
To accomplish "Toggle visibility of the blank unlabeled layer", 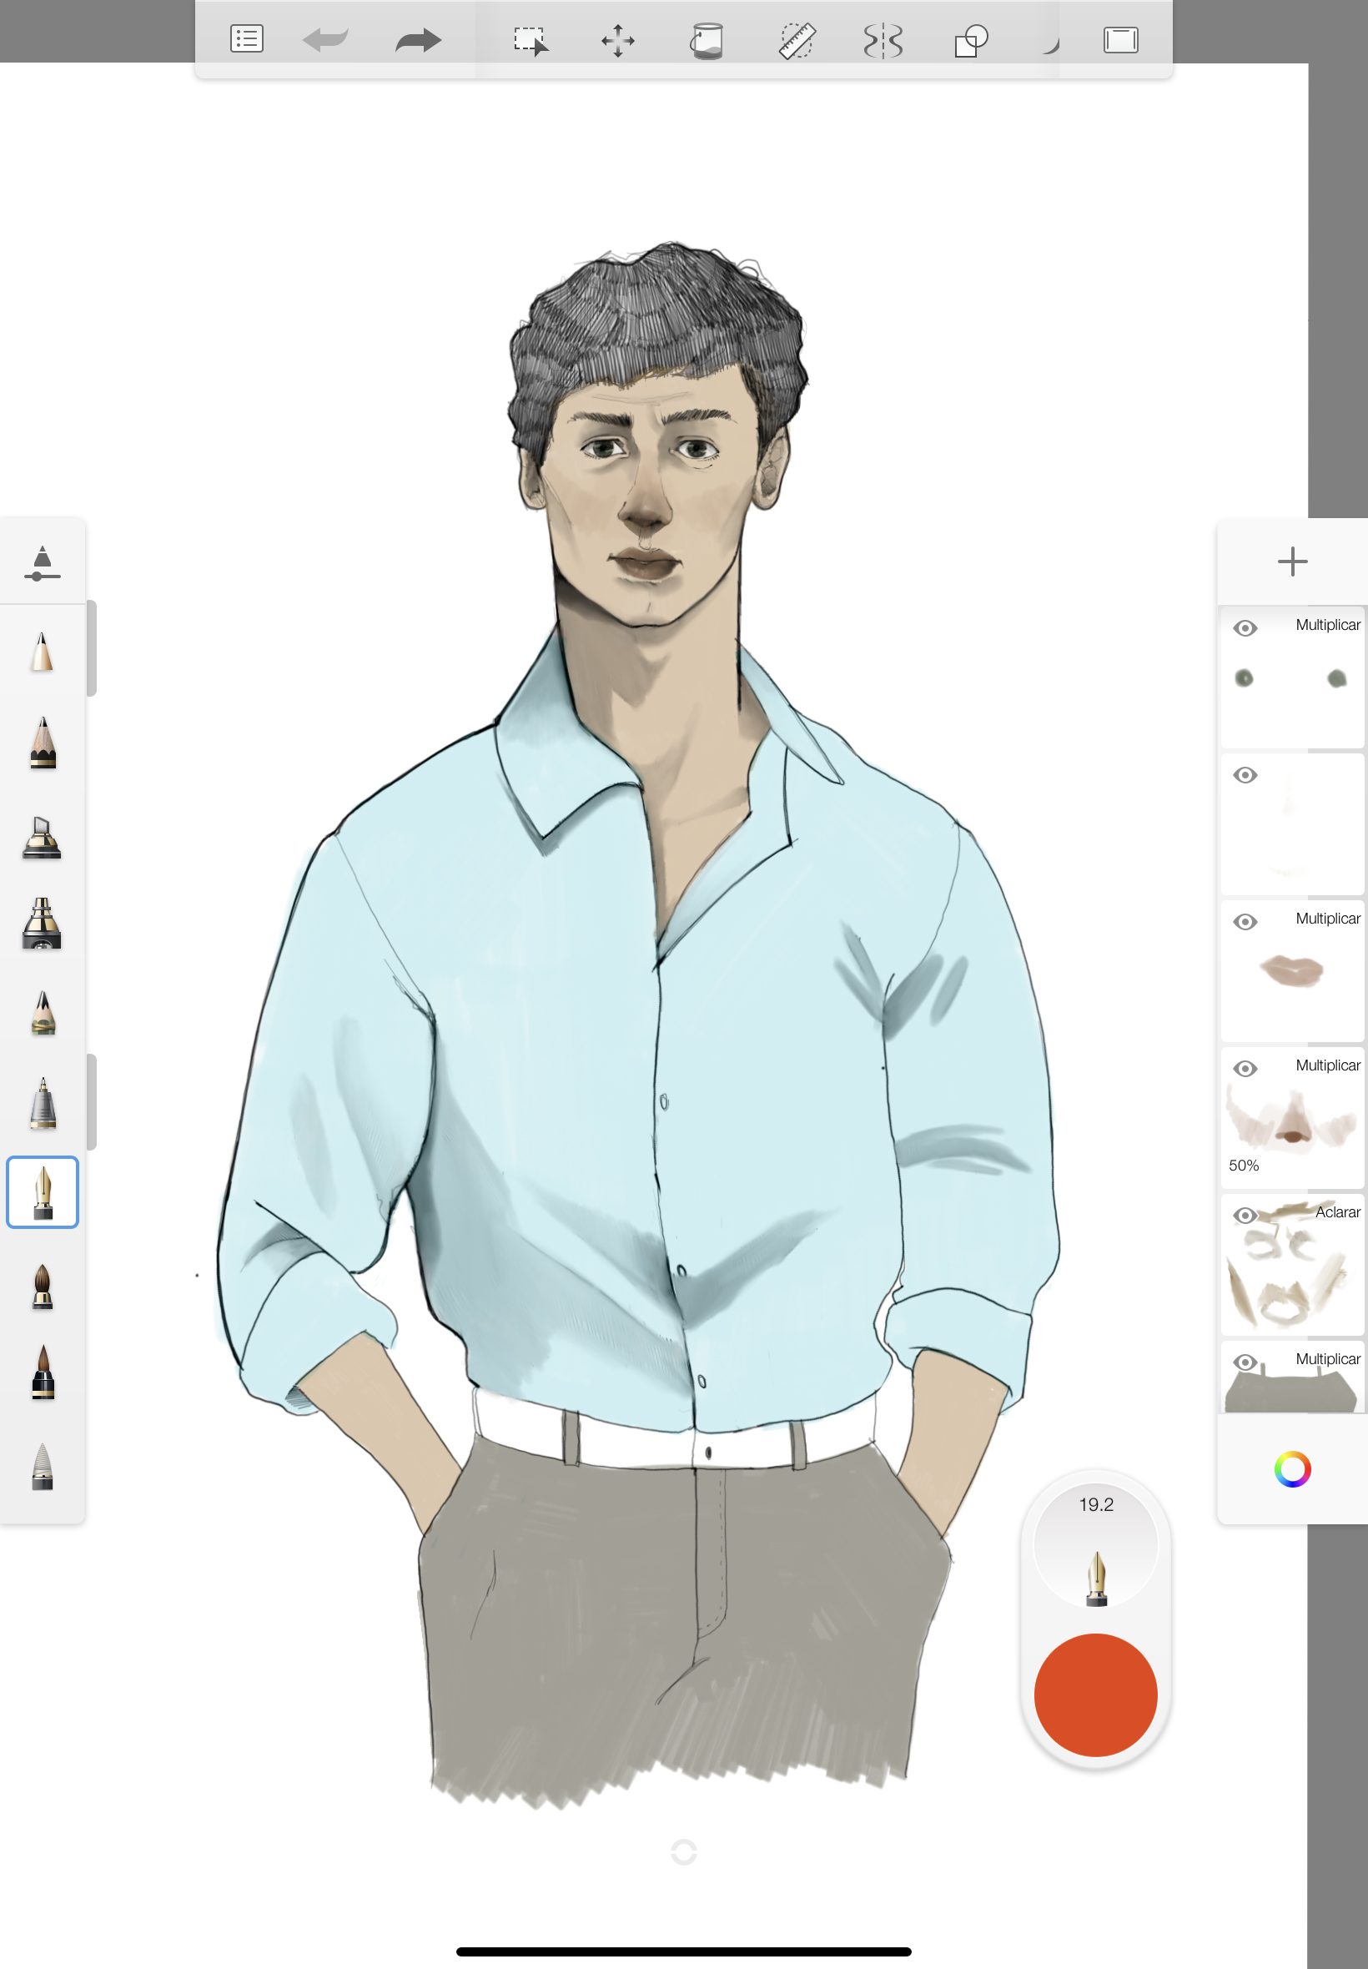I will [x=1245, y=775].
